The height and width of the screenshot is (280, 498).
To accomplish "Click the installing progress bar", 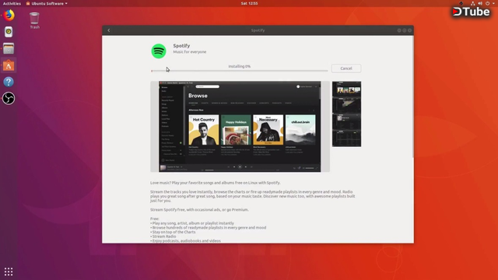I will [240, 71].
